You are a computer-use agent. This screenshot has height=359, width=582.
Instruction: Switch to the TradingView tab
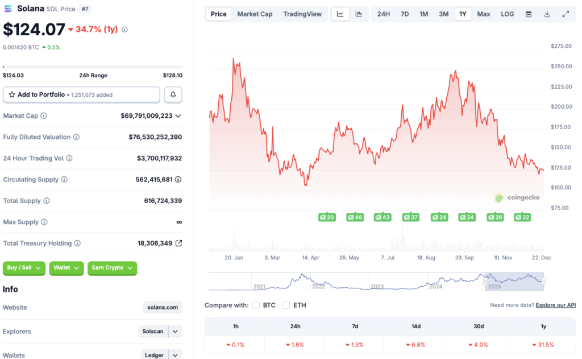[302, 14]
